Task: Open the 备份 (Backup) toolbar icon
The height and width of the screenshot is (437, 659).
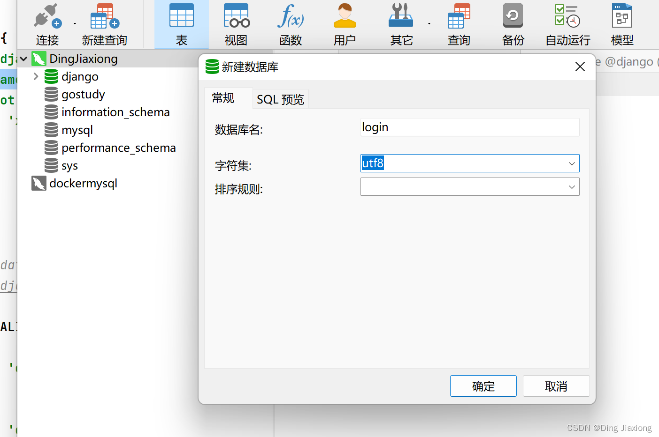Action: click(x=513, y=15)
